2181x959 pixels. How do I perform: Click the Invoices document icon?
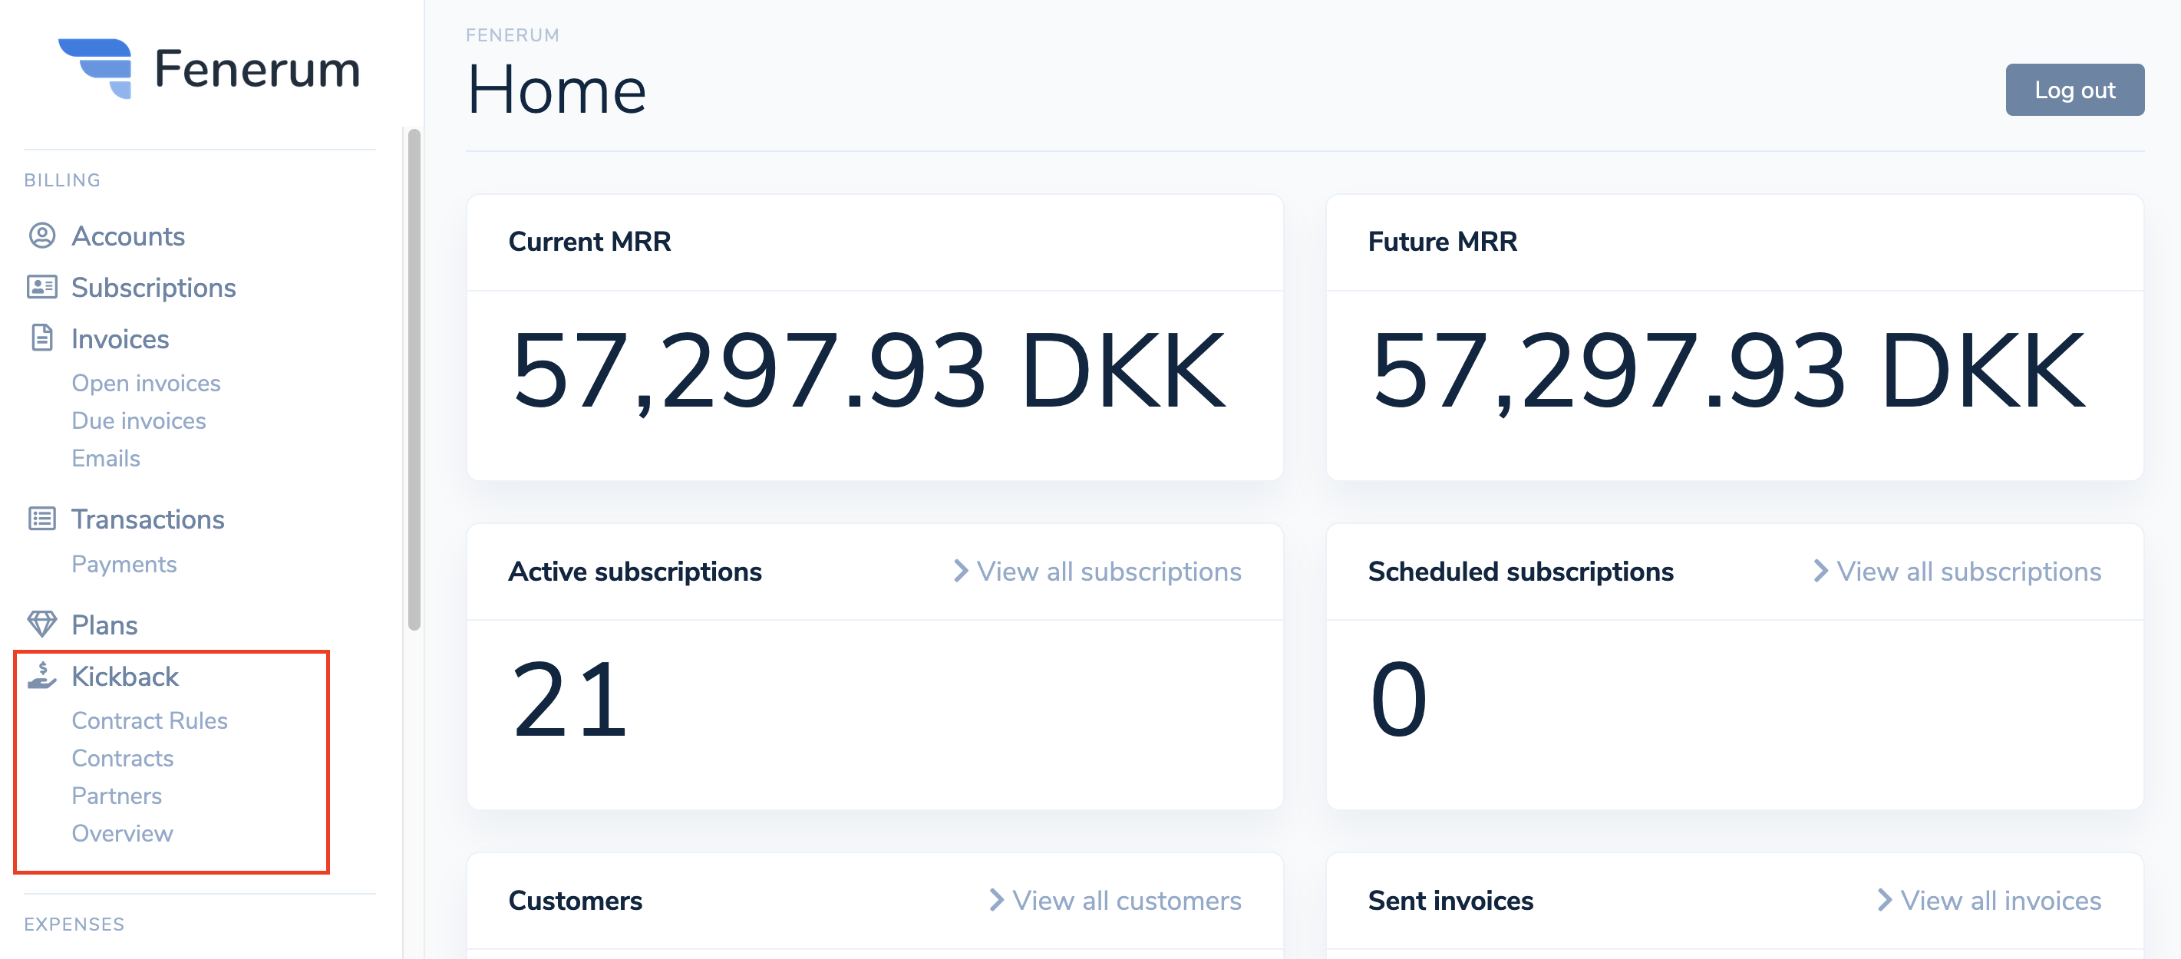pyautogui.click(x=42, y=338)
